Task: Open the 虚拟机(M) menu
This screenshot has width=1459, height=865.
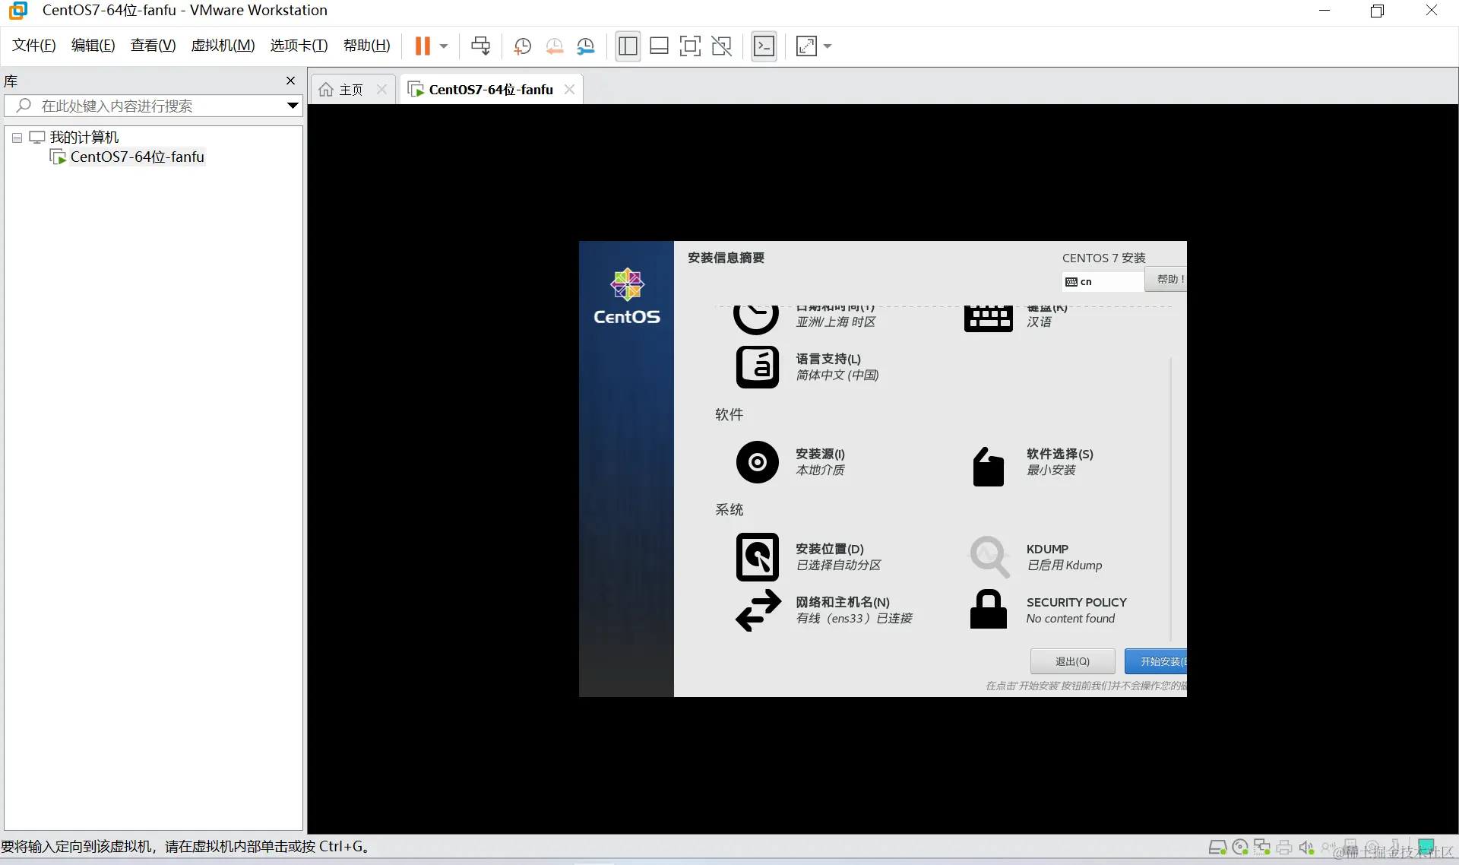Action: (x=223, y=46)
